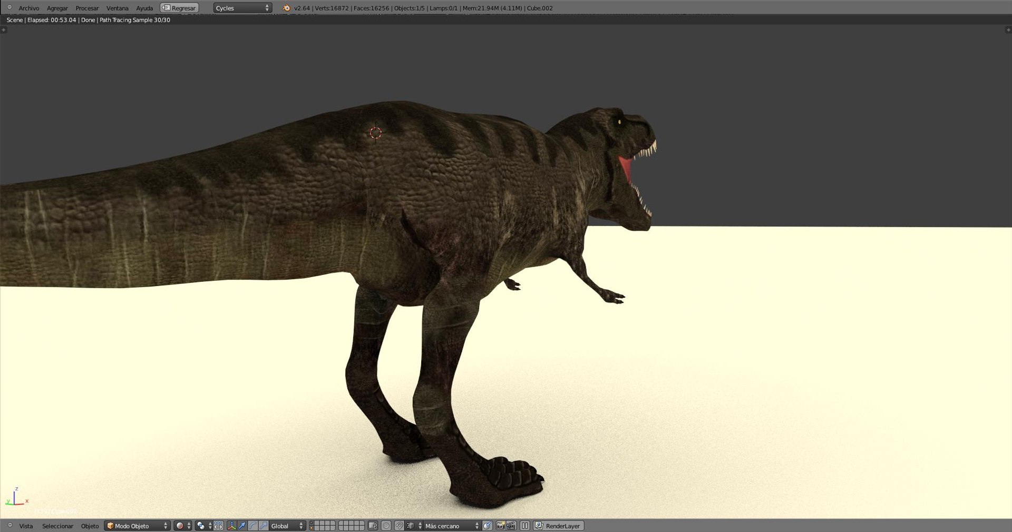Select the first layer button in layers grid
This screenshot has height=532, width=1012.
[312, 524]
